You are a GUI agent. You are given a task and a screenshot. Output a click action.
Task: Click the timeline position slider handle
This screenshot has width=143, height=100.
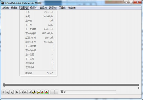[x=4, y=85]
